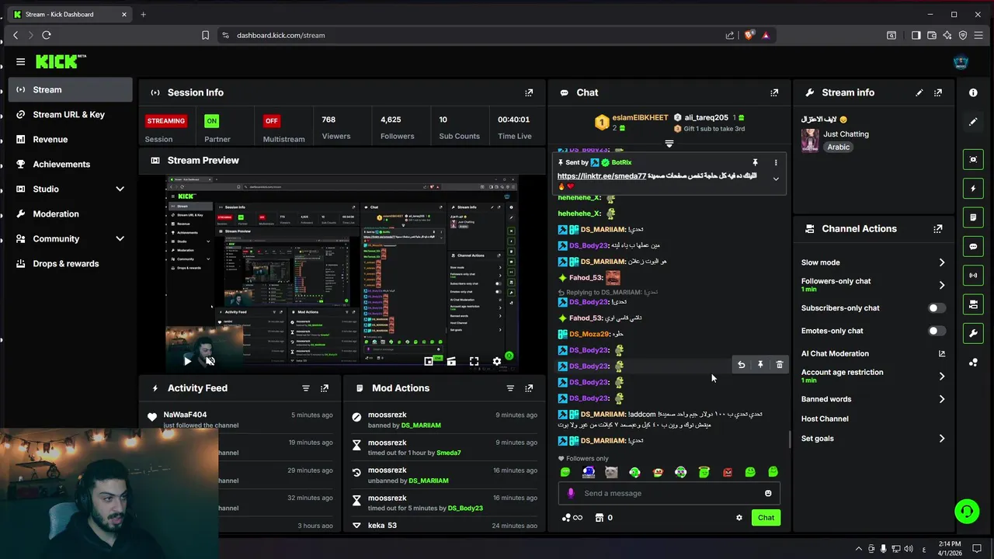994x559 pixels.
Task: Click the Partner ON badge
Action: coord(211,120)
